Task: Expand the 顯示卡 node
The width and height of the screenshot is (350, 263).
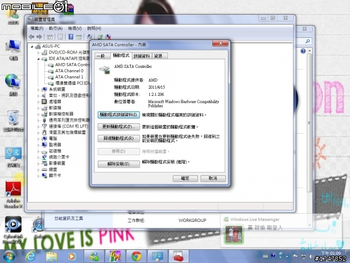Action: click(38, 176)
